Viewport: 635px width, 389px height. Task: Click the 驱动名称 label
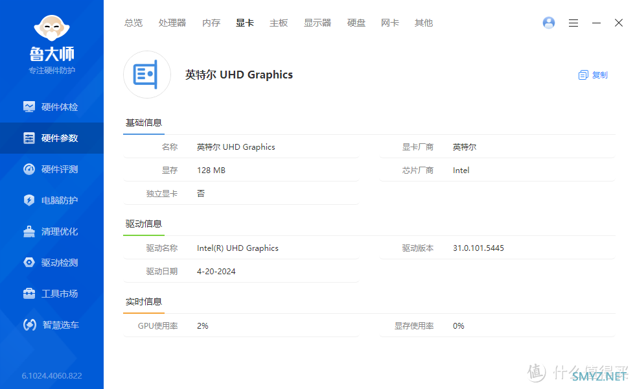click(162, 248)
